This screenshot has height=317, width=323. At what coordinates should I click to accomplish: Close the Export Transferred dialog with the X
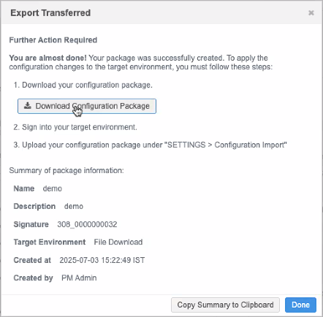(311, 12)
